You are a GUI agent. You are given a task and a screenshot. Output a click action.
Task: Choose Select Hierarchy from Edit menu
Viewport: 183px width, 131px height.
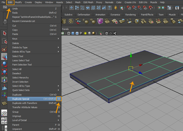point(20,78)
